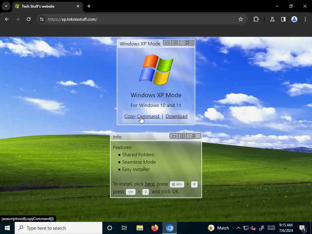
Task: Open the tab search dropdown arrow
Action: 6,6
